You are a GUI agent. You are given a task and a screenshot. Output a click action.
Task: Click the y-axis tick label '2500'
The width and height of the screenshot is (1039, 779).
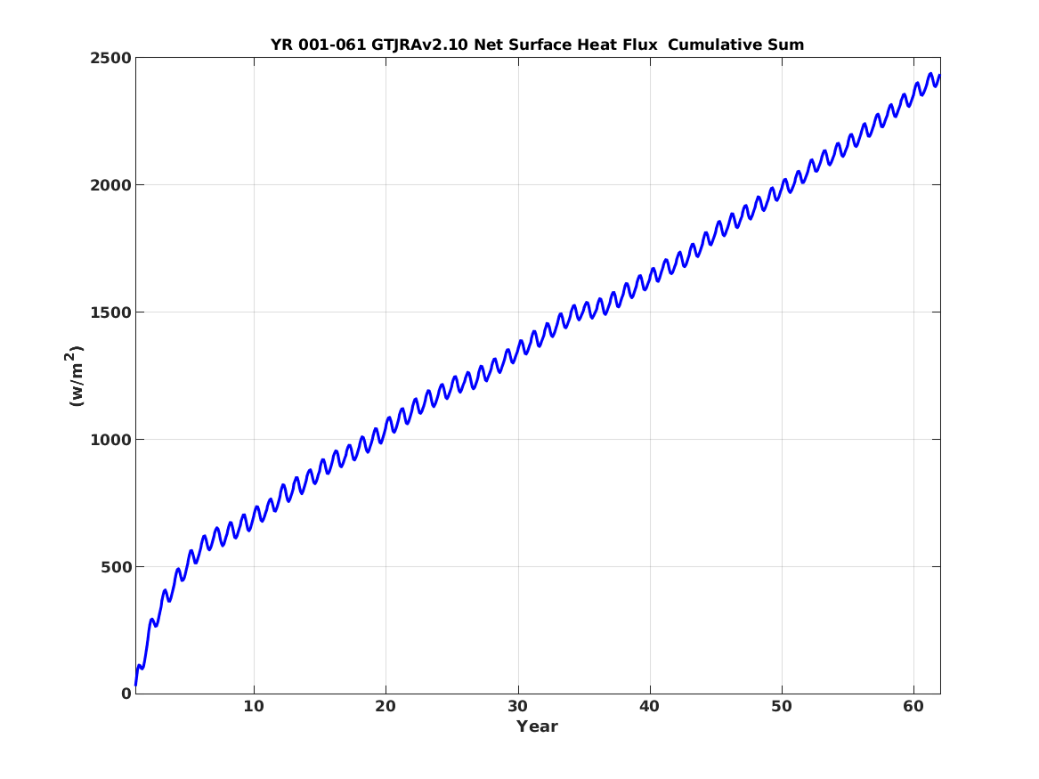(111, 58)
